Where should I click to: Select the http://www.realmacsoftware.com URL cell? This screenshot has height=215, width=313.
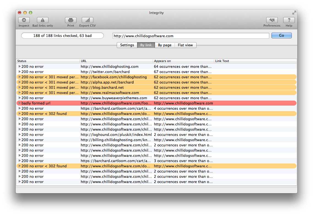click(110, 93)
